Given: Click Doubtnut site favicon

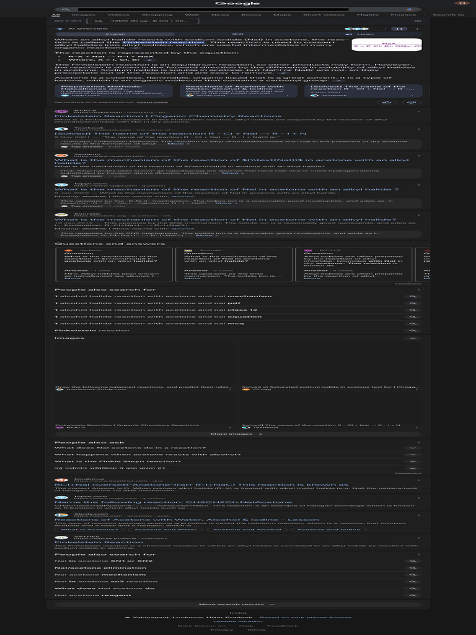Looking at the screenshot, I should pyautogui.click(x=61, y=480).
